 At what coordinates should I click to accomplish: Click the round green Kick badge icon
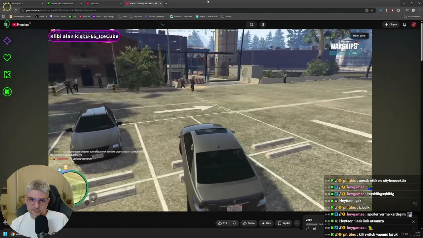tap(7, 92)
